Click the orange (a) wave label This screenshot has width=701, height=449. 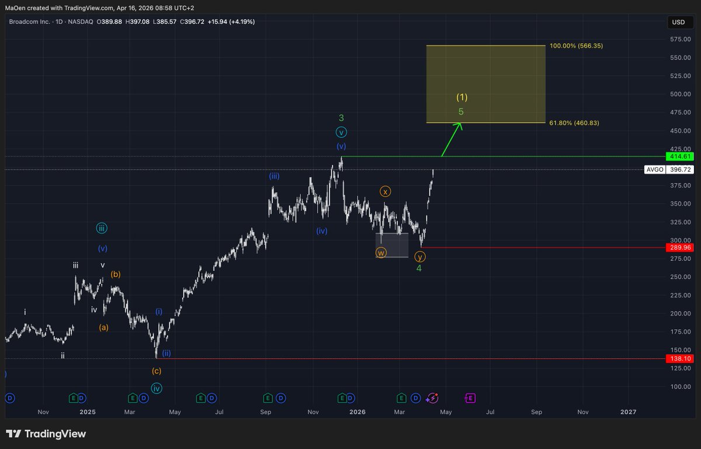tap(103, 328)
